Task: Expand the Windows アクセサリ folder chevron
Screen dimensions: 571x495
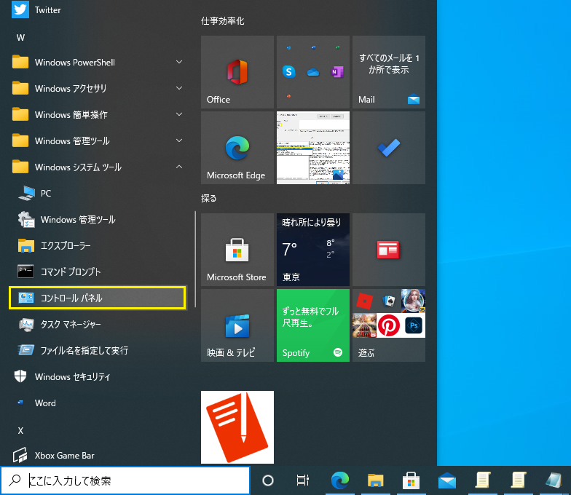Action: 179,89
